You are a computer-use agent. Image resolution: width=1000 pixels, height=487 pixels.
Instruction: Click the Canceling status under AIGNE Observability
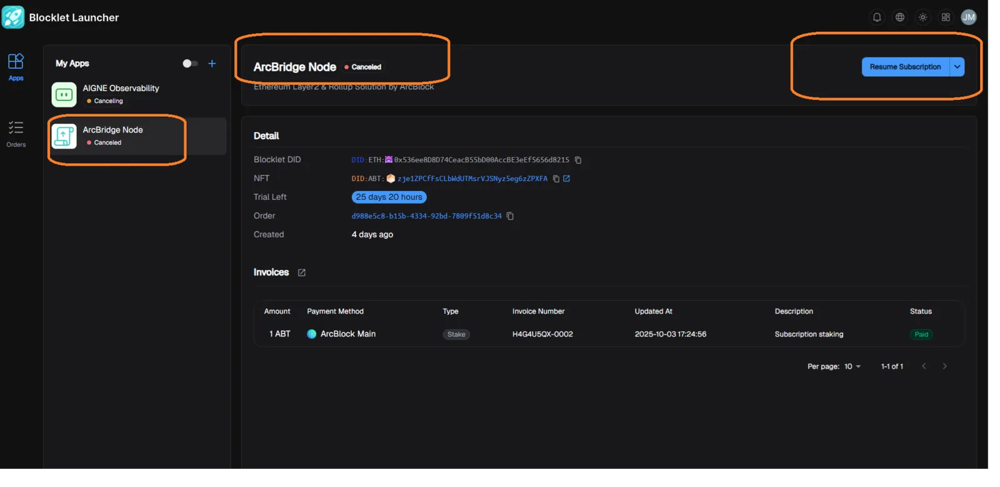(x=105, y=101)
